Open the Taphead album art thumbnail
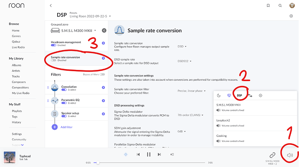This screenshot has height=167, width=299. (10, 157)
